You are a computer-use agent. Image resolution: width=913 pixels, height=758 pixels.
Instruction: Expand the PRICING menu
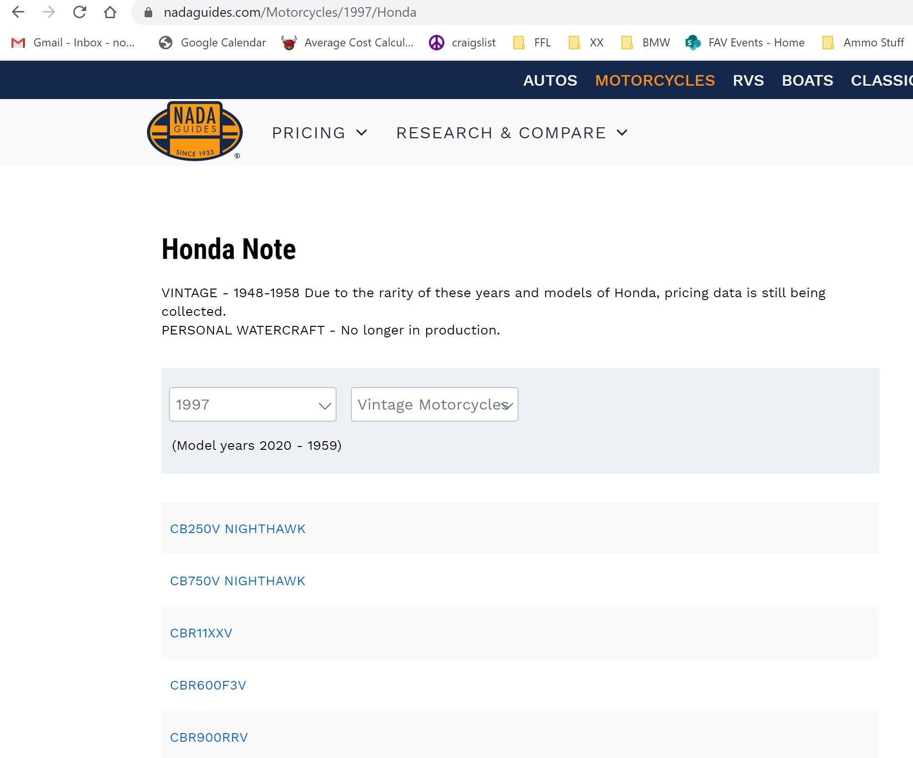tap(319, 133)
